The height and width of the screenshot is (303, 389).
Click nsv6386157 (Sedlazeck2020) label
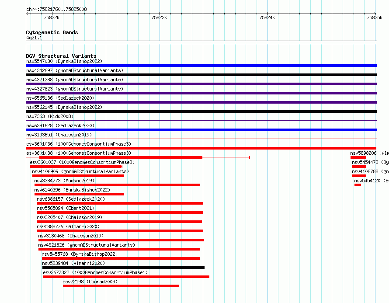click(x=71, y=199)
